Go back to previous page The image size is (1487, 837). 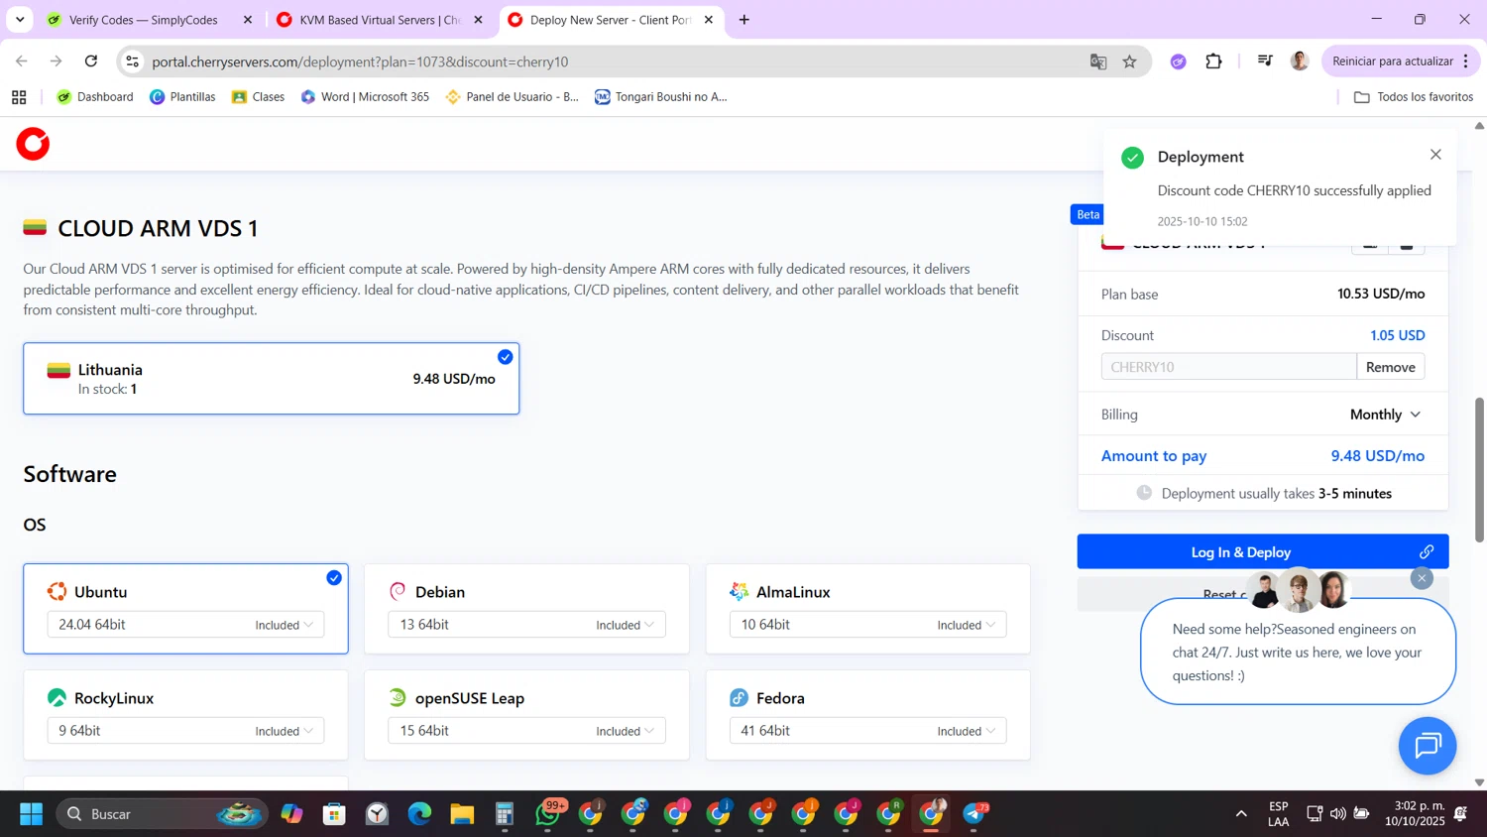click(x=22, y=61)
